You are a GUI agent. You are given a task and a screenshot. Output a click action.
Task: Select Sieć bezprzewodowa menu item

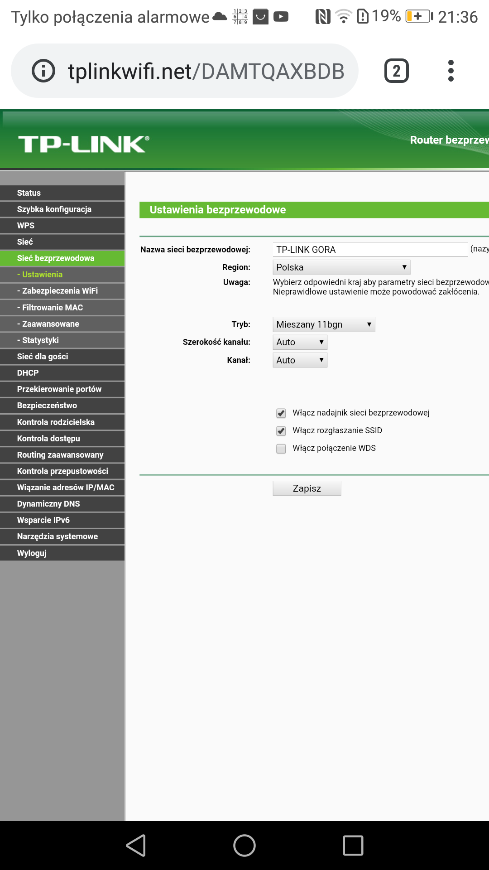(62, 258)
